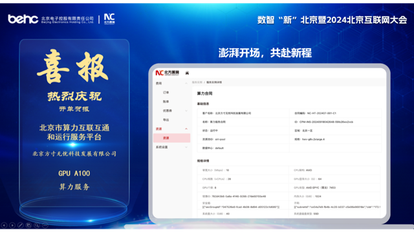Activate the magnifier zoom icon in slideshow controls
This screenshot has height=232, width=414.
(37, 225)
